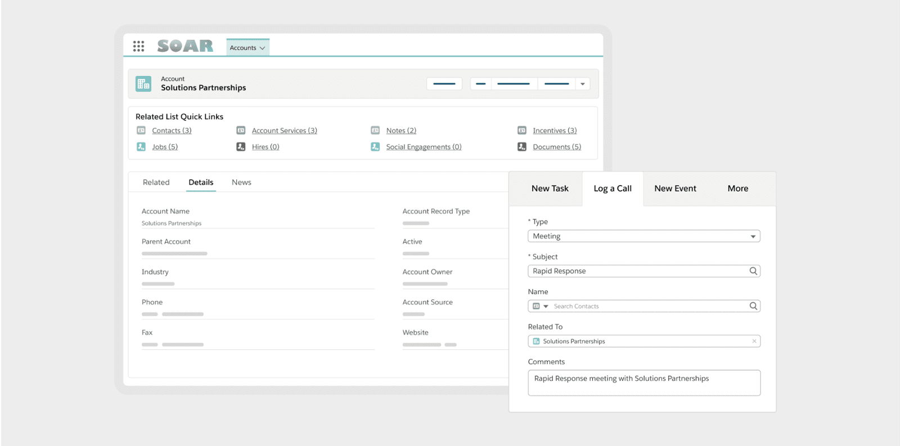The image size is (900, 446).
Task: Click the Documents quick link icon
Action: coord(522,147)
